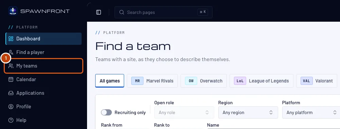Go to Profile page
The width and height of the screenshot is (340, 129).
click(x=44, y=107)
